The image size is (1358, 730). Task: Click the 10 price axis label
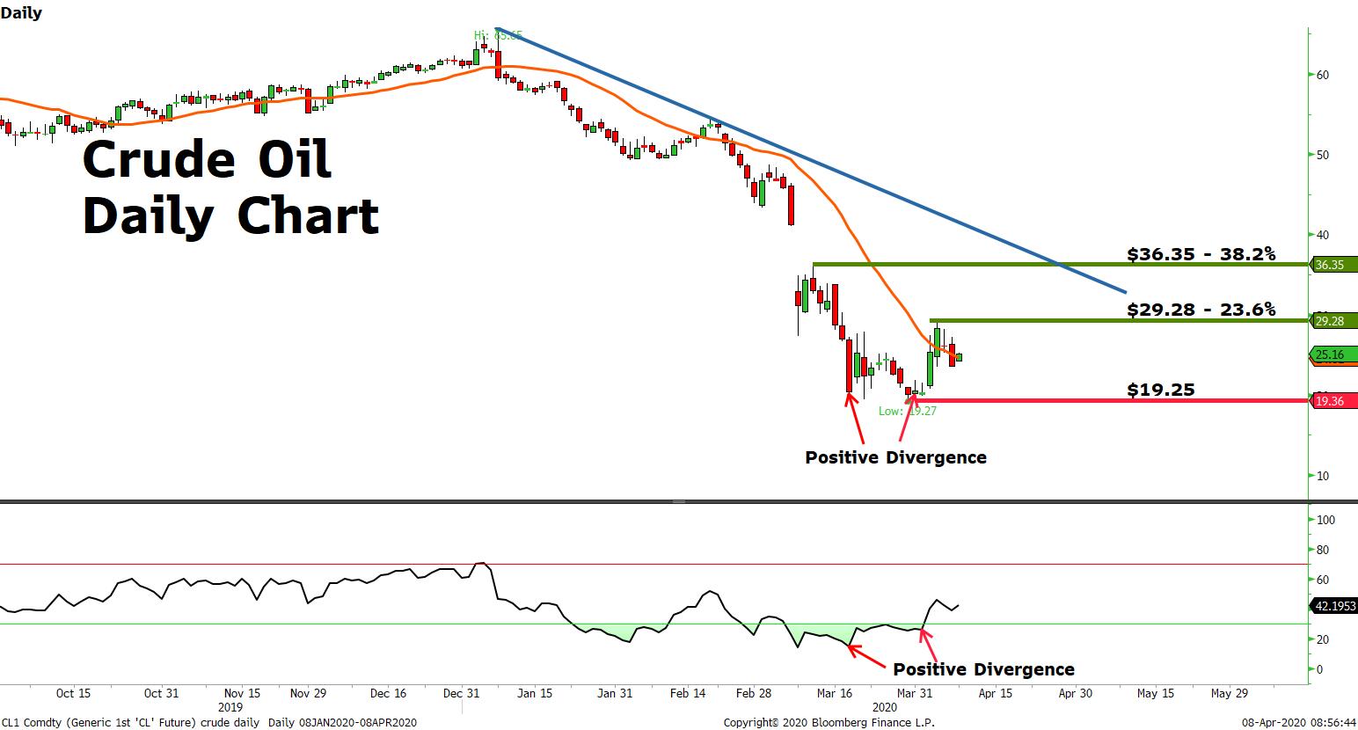[1322, 476]
